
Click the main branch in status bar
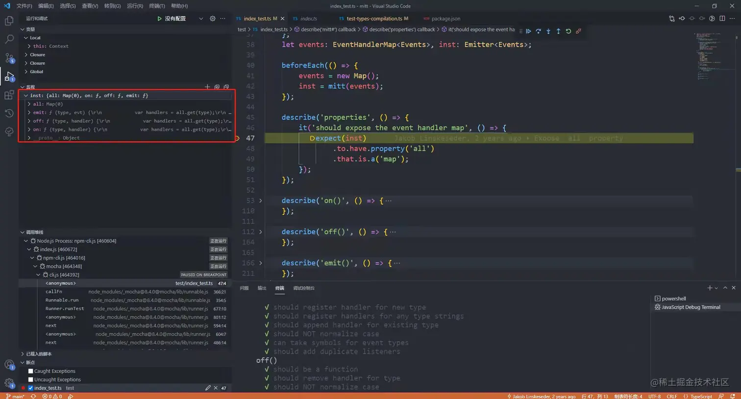click(15, 396)
